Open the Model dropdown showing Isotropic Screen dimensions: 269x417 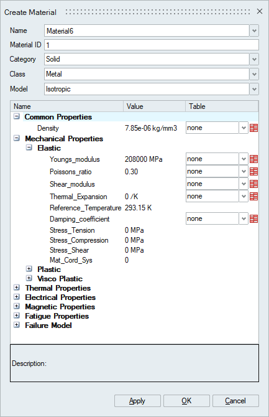(254, 89)
